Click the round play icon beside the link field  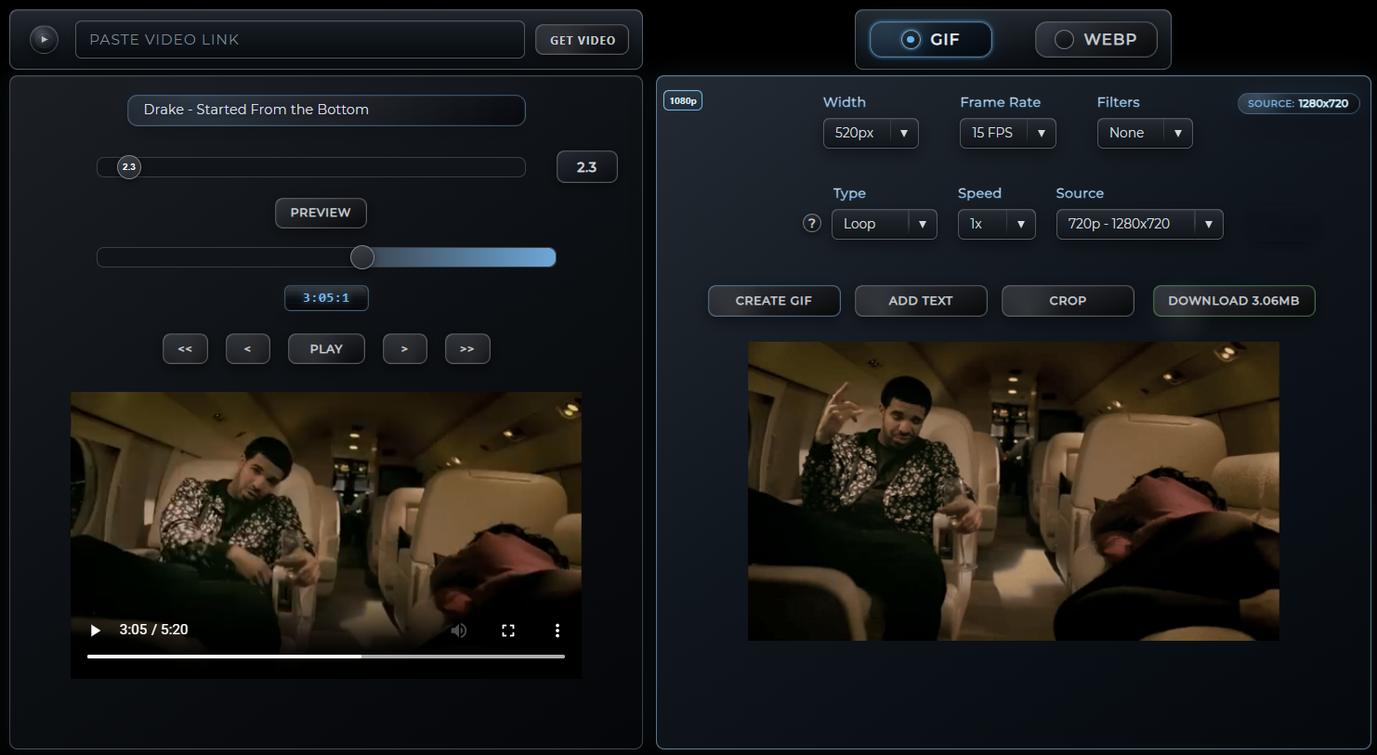[x=44, y=39]
